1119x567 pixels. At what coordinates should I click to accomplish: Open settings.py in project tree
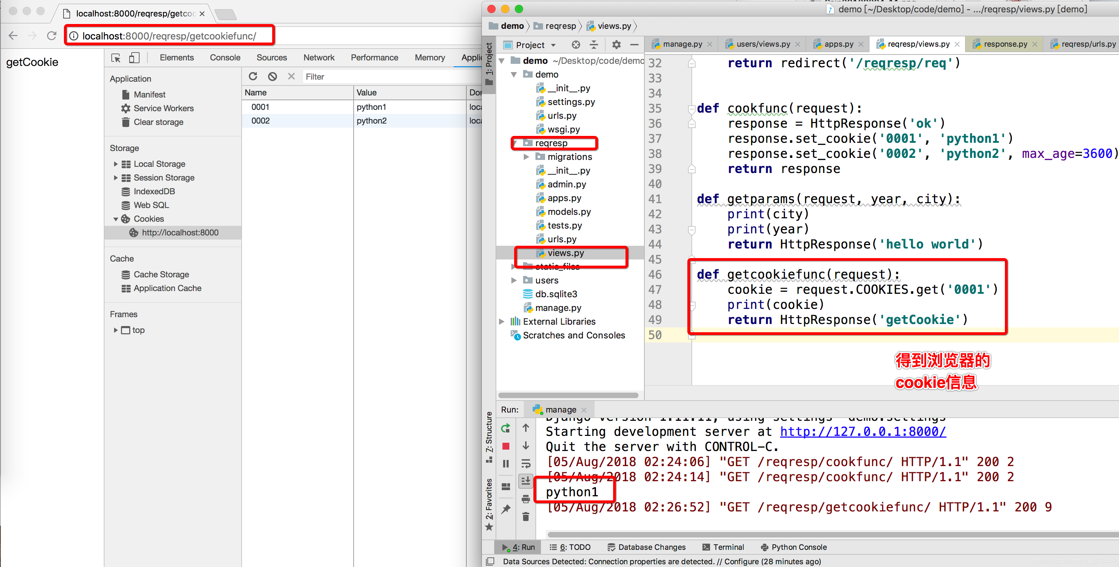571,102
